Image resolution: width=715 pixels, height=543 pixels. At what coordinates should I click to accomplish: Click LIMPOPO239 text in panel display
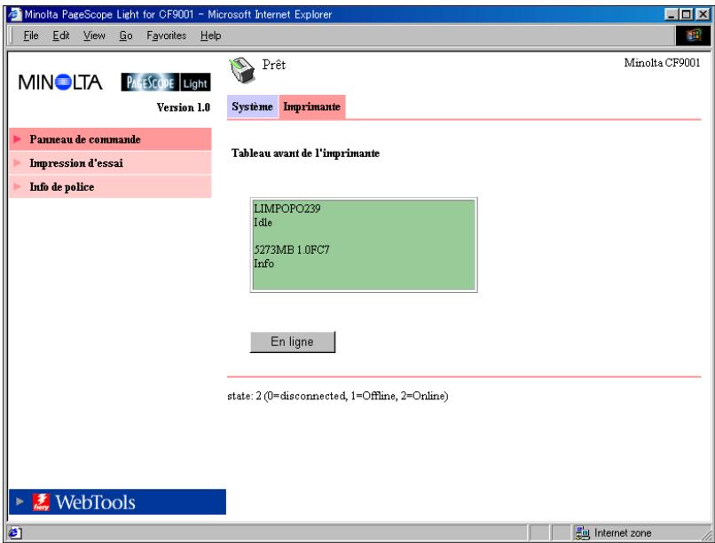pos(287,209)
